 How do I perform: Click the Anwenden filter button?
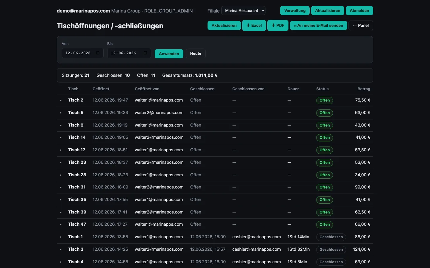(169, 54)
